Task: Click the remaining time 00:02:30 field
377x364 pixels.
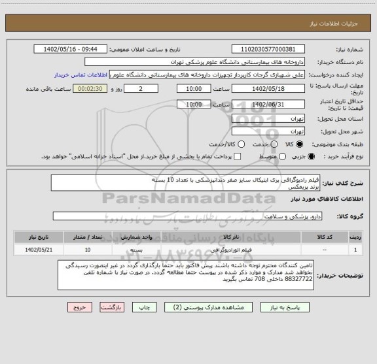Action: point(90,89)
